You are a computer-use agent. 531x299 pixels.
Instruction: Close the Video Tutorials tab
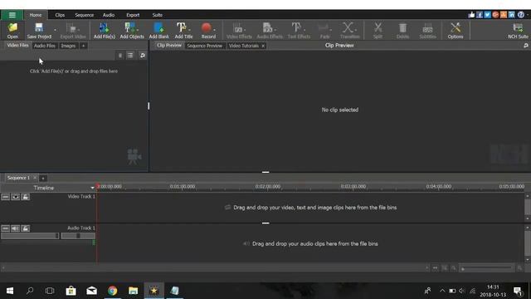click(263, 46)
